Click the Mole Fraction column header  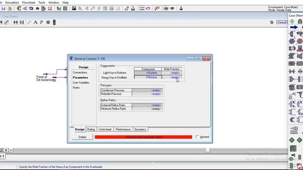(171, 69)
